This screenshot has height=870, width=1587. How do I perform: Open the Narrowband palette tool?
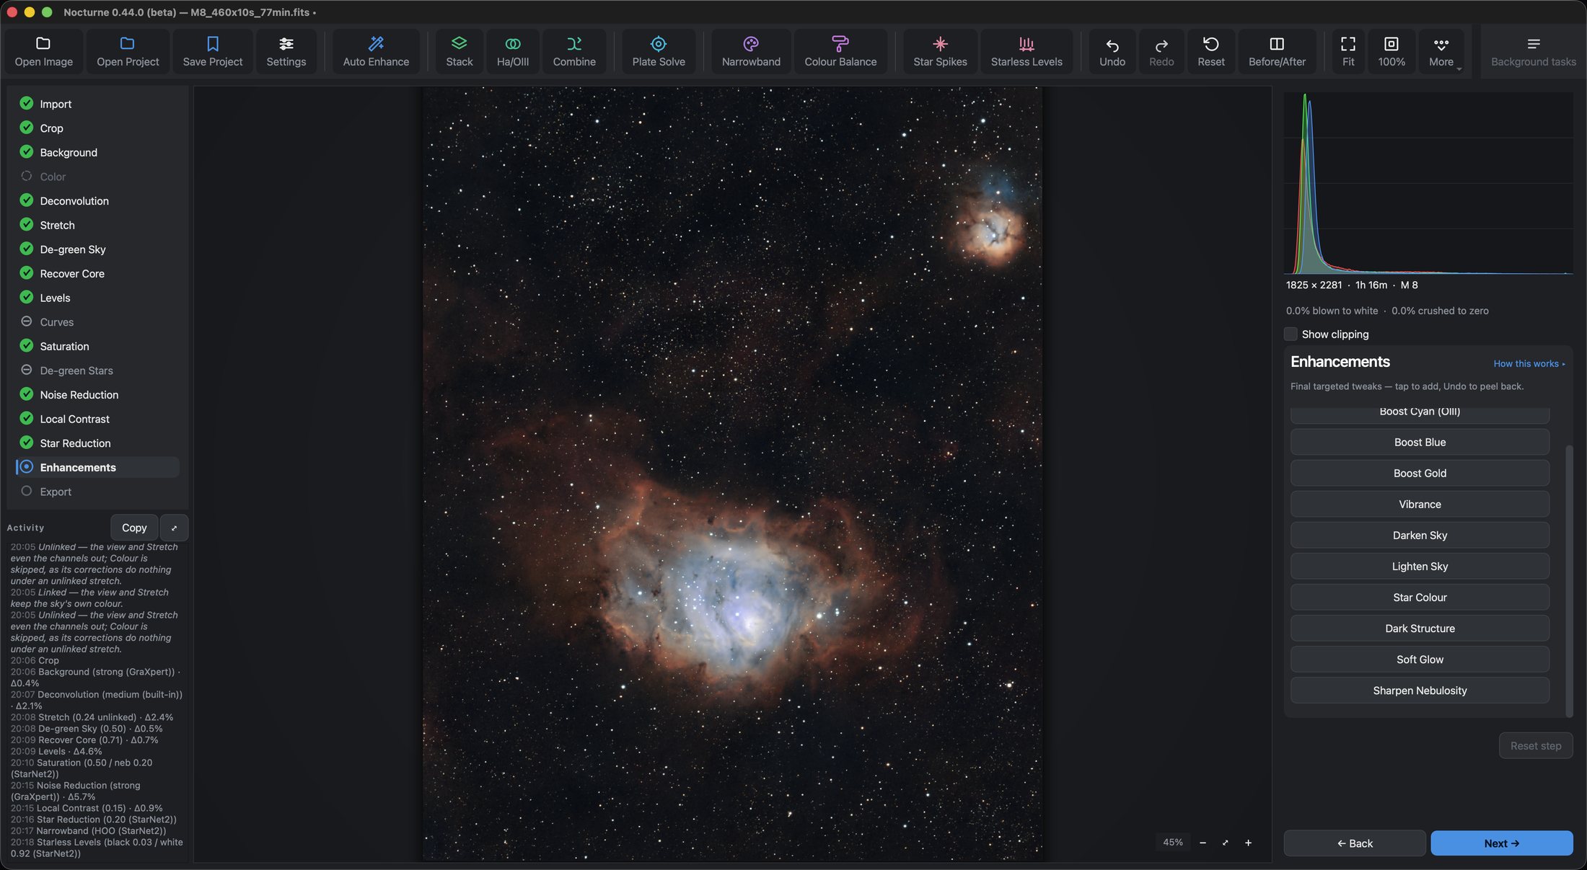(x=751, y=51)
